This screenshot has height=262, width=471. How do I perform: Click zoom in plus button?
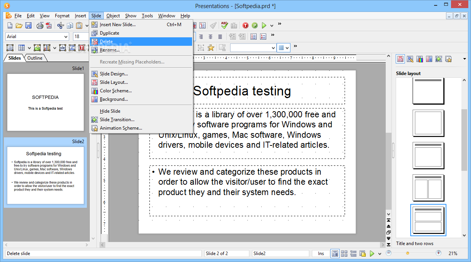[438, 253]
